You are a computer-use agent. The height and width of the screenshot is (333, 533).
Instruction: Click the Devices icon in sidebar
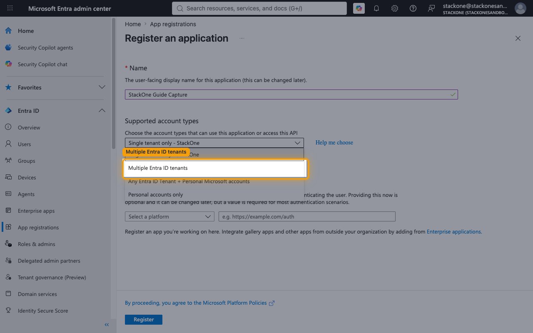8,177
